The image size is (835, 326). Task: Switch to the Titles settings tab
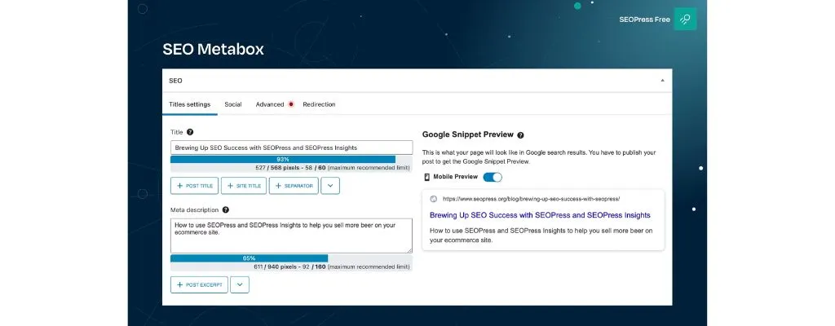pyautogui.click(x=189, y=104)
